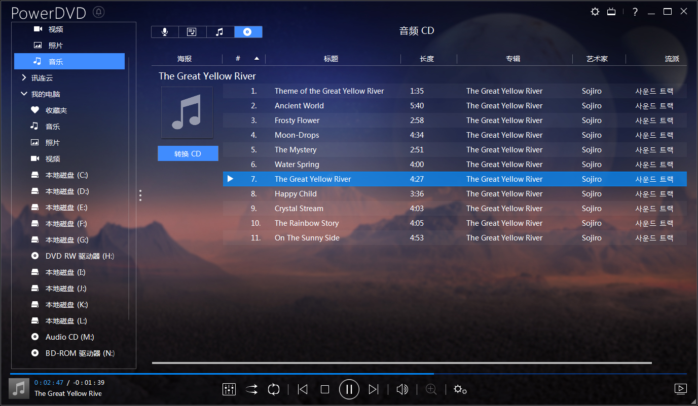Select track Happy Child
Viewport: 698px width, 406px height.
(x=455, y=194)
